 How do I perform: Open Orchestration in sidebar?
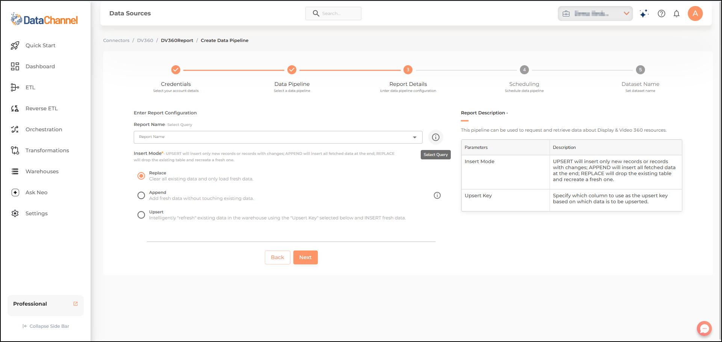click(44, 129)
